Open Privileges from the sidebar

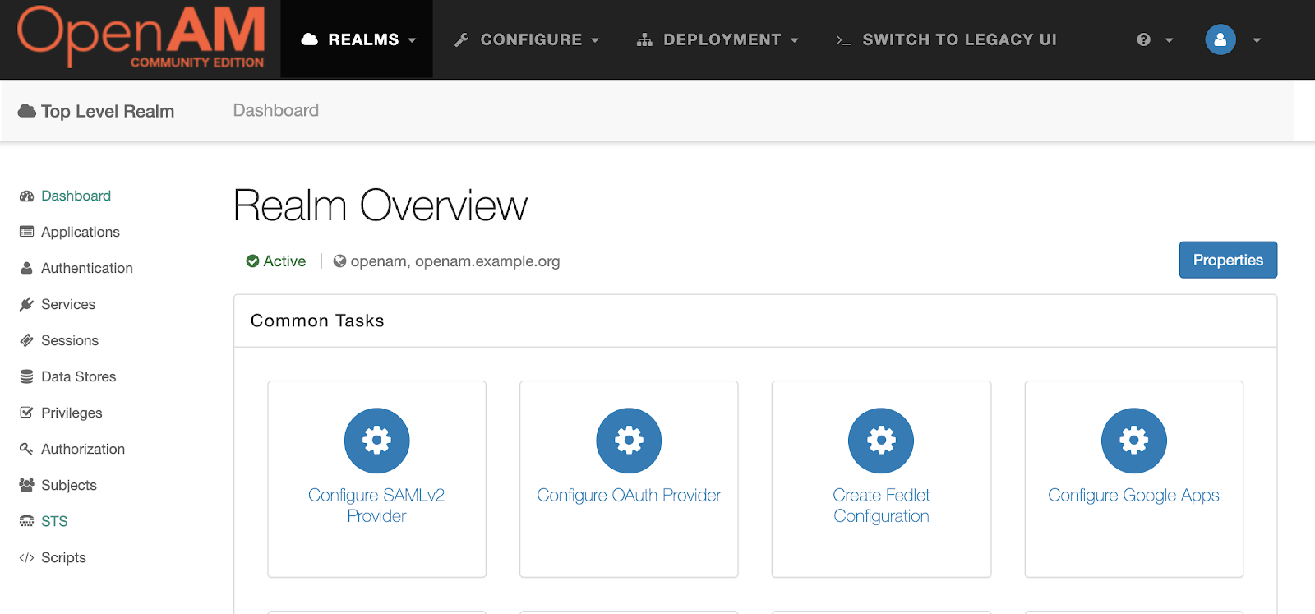click(x=72, y=413)
